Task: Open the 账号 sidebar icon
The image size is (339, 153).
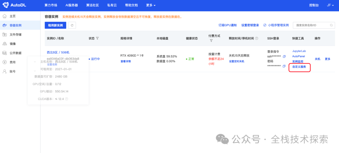Action: coord(4,71)
